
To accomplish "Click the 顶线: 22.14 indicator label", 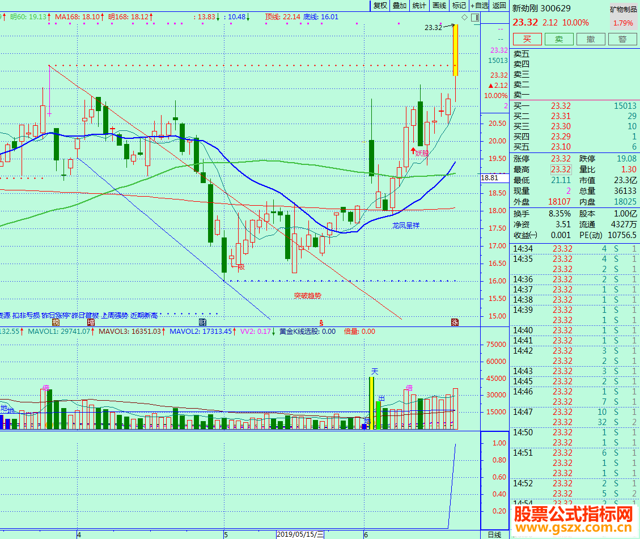I will click(282, 17).
